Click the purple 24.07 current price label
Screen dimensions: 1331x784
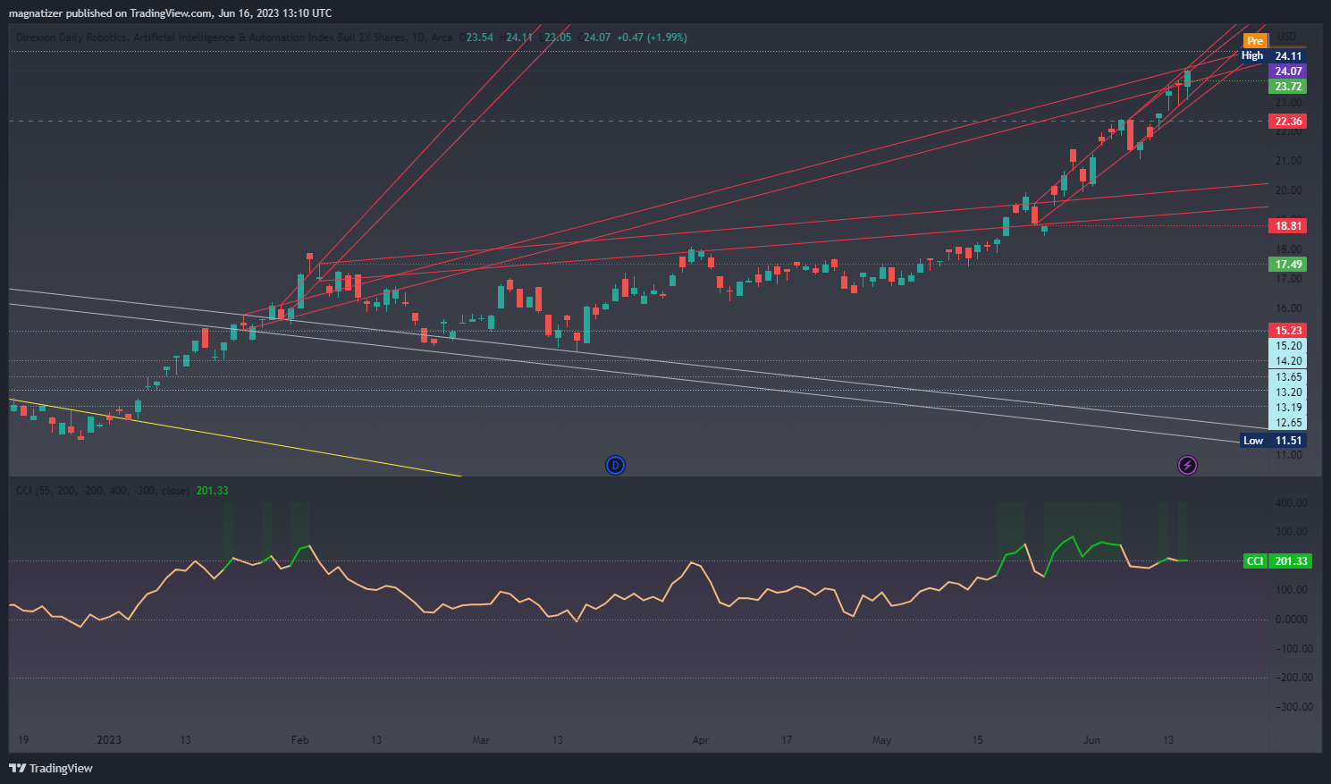pyautogui.click(x=1287, y=72)
